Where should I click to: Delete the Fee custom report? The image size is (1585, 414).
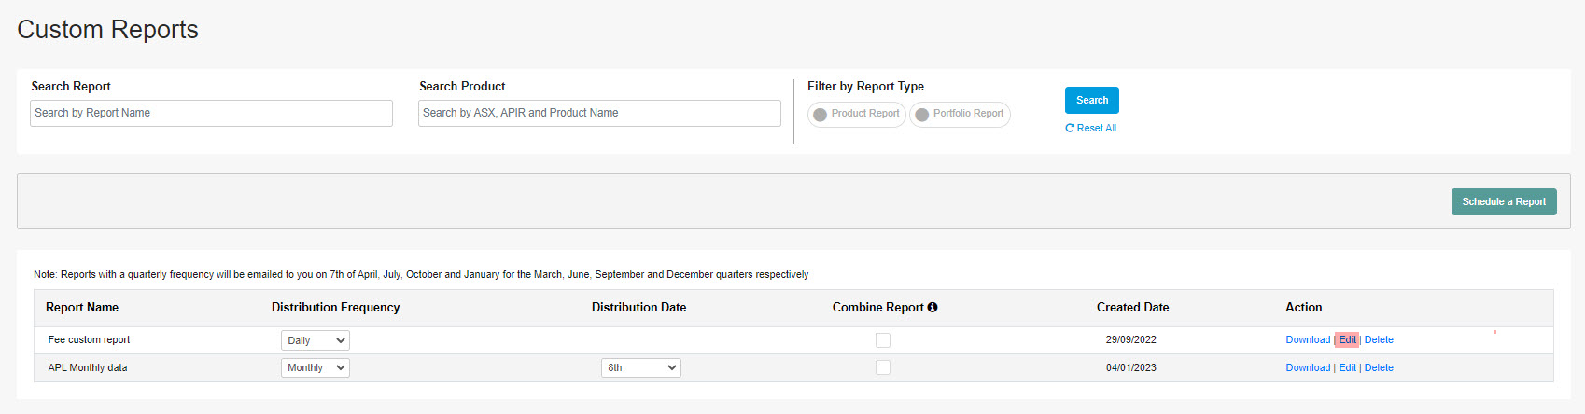(1379, 339)
